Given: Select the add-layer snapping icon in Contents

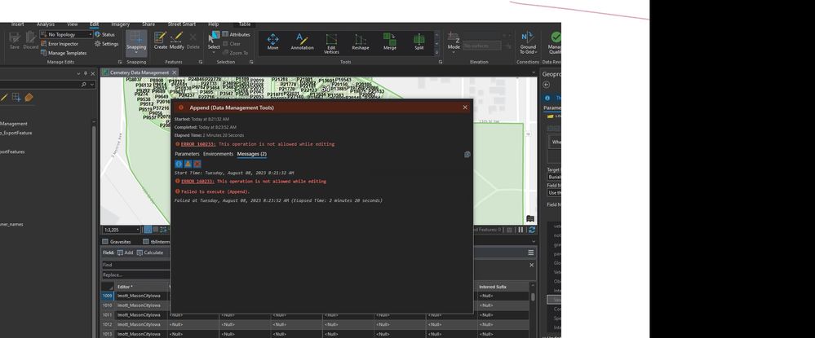Looking at the screenshot, I should (x=16, y=97).
